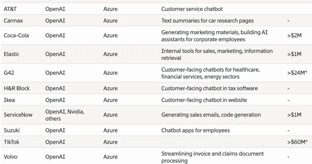Click "Customer service chatbot" use case text
The width and height of the screenshot is (312, 164).
[x=192, y=9]
